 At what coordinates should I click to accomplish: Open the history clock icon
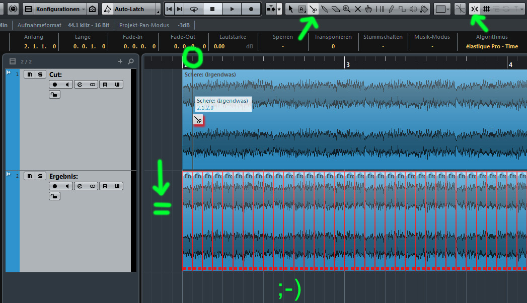[x=13, y=9]
